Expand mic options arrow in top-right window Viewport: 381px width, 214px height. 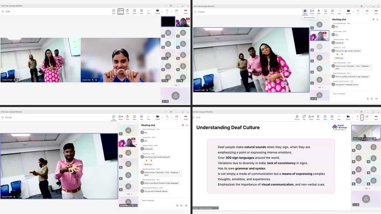tap(362, 12)
